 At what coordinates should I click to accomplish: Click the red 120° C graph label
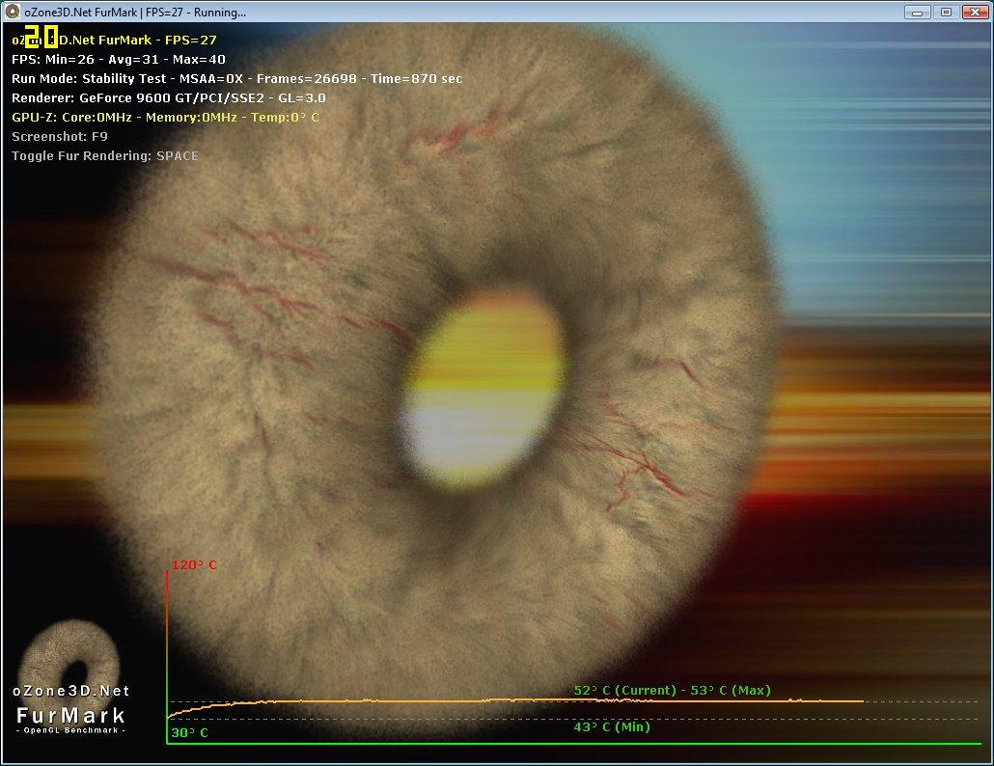[195, 565]
